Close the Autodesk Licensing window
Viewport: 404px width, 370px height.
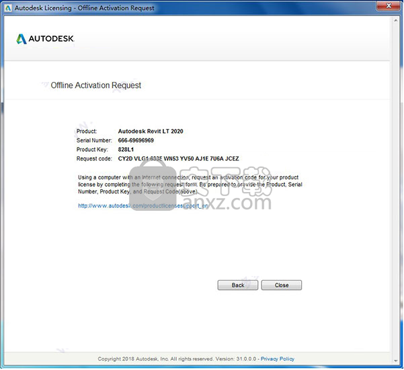[389, 5]
